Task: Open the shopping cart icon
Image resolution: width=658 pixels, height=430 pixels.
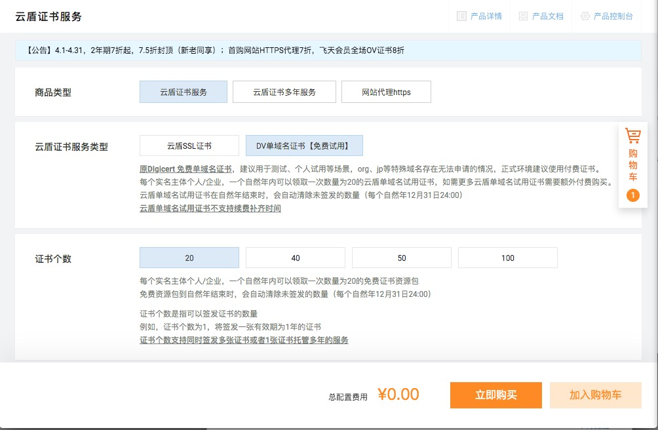Action: tap(632, 136)
